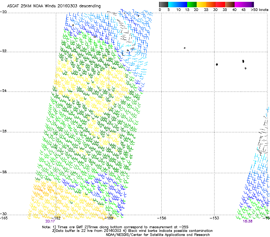This screenshot has height=237, width=270.
Task: Click the 'Data buffer is 22 hrs' note line
Action: click(x=132, y=231)
